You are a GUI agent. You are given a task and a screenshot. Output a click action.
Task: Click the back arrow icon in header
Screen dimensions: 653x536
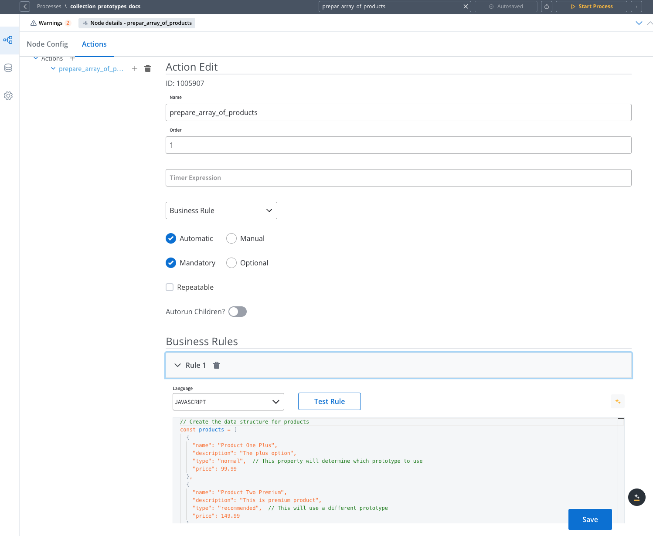click(25, 7)
